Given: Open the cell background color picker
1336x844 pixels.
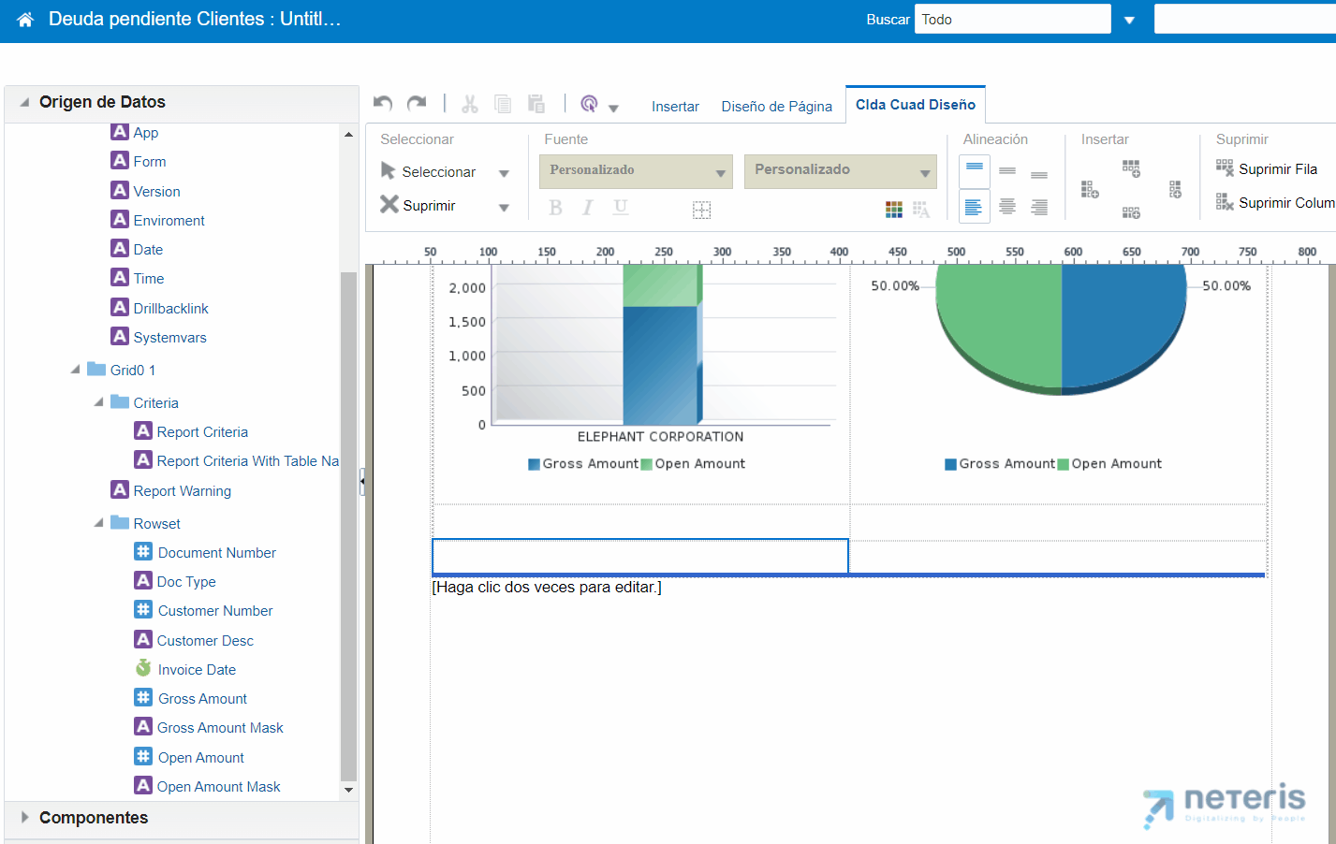Looking at the screenshot, I should tap(894, 210).
